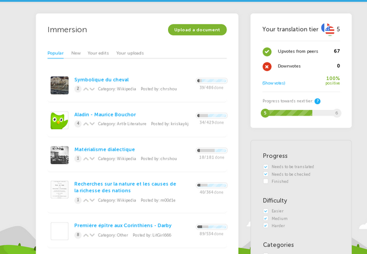Uncheck the Easier difficulty filter
Image resolution: width=367 pixels, height=254 pixels.
click(266, 211)
